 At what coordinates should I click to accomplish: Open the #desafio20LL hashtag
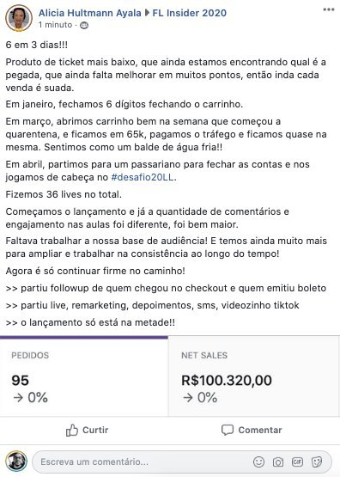tap(143, 177)
